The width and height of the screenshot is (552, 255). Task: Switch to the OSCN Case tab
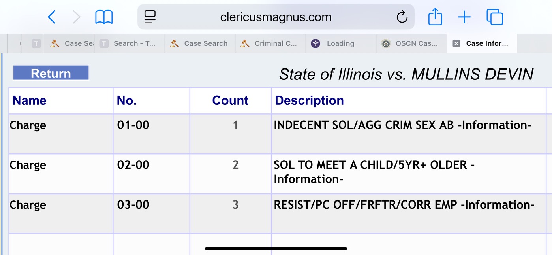411,43
